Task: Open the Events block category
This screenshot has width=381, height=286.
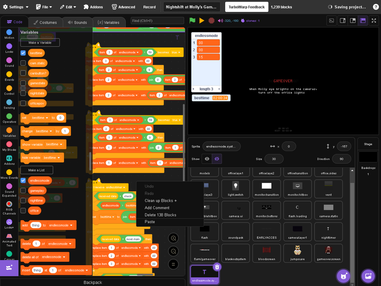Action: pyautogui.click(x=9, y=76)
